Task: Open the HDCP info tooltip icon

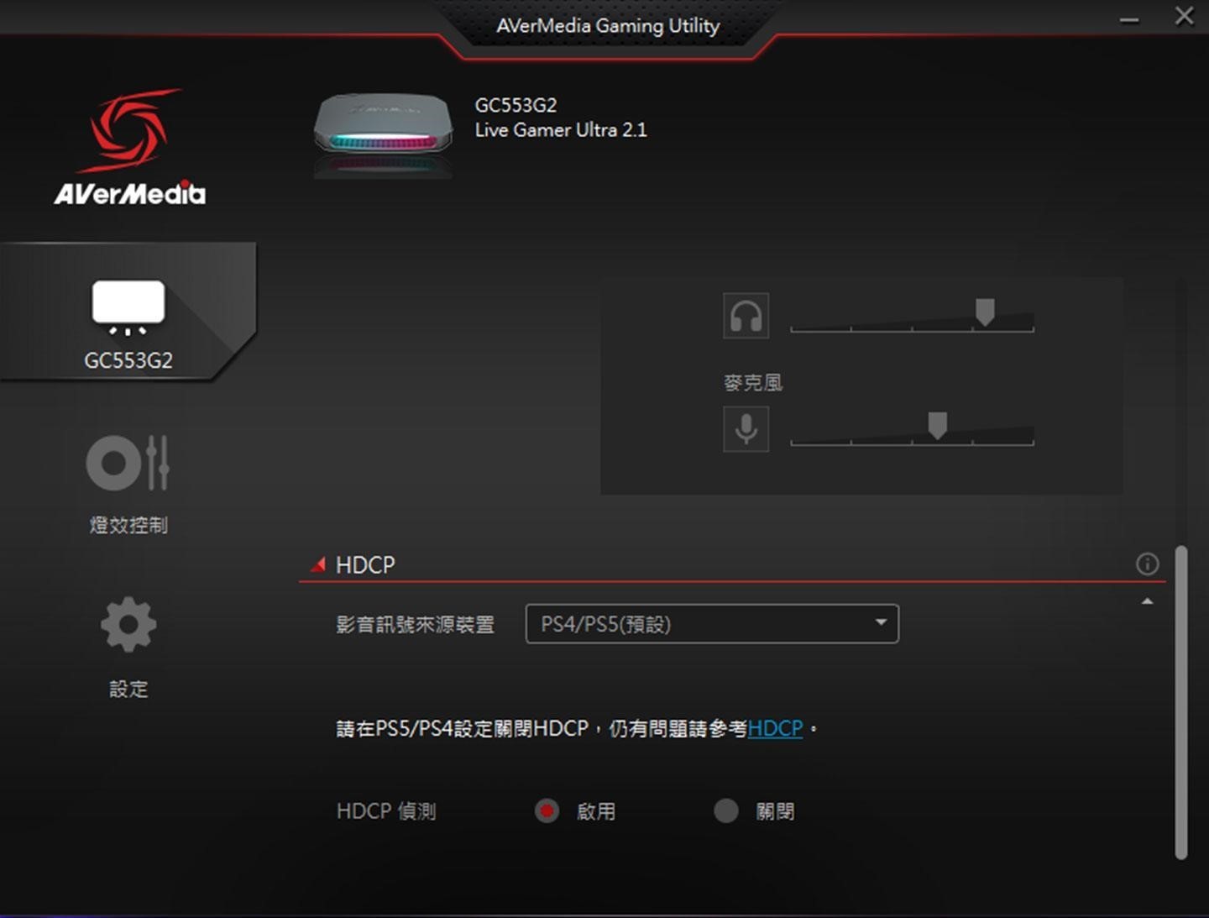Action: click(x=1147, y=564)
